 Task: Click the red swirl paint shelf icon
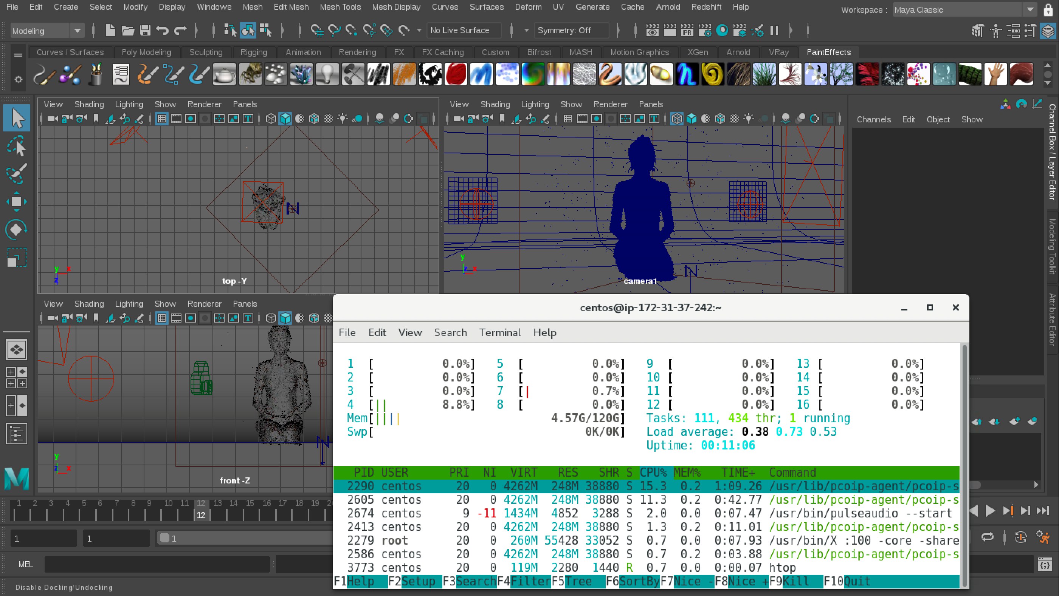456,75
